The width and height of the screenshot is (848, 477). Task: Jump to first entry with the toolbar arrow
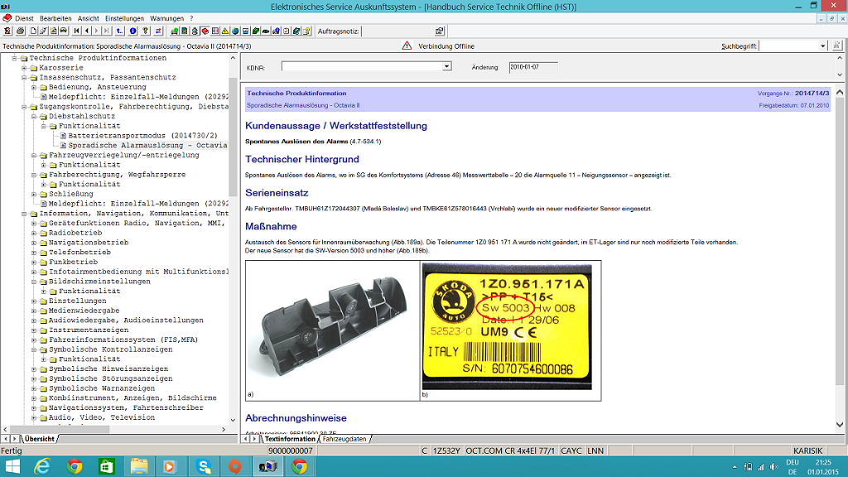(x=77, y=31)
